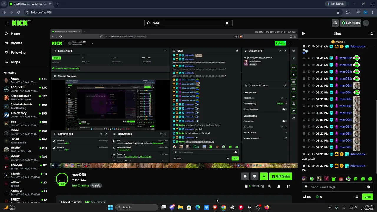Open the moderator tools icon below Gift Subs
This screenshot has width=377, height=212.
288,186
